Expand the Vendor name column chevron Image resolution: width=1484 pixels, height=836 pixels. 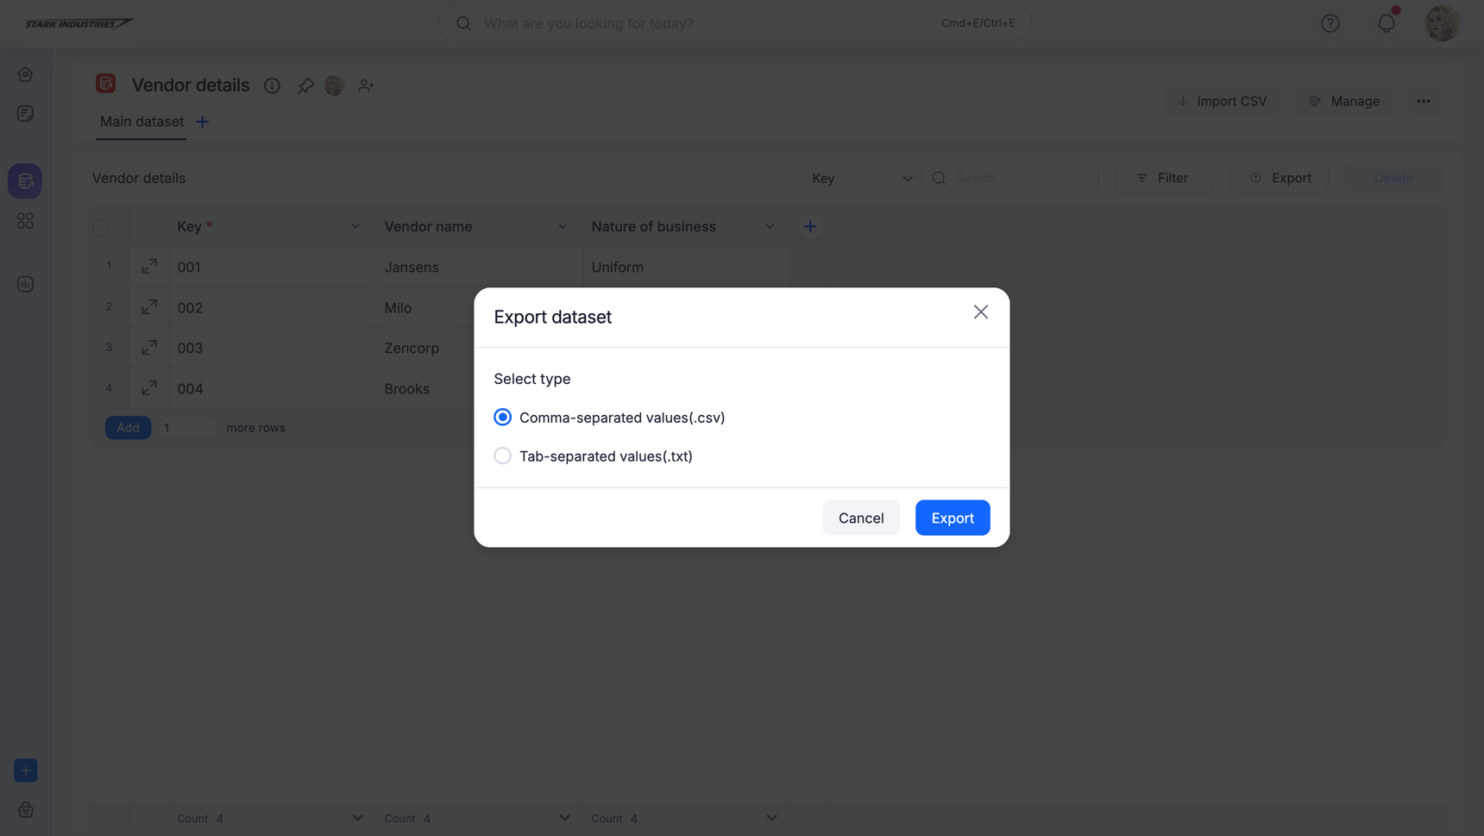(563, 227)
